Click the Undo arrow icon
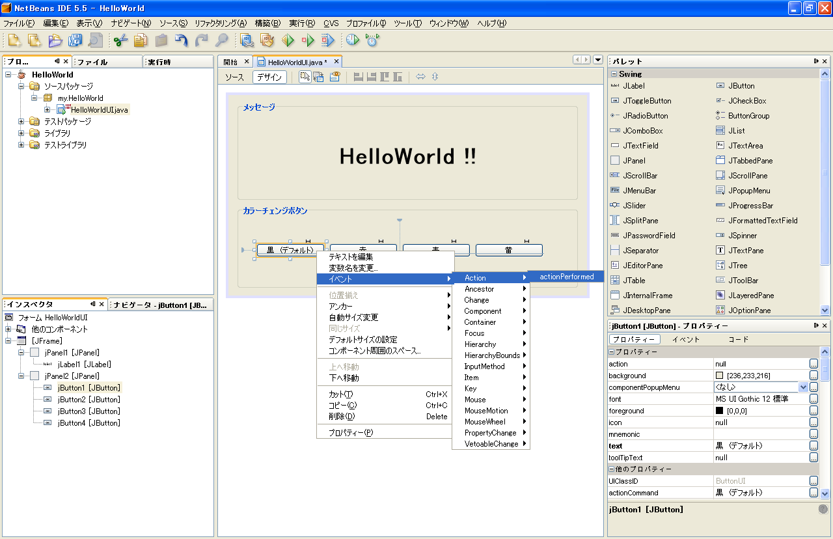The image size is (833, 539). (x=181, y=40)
